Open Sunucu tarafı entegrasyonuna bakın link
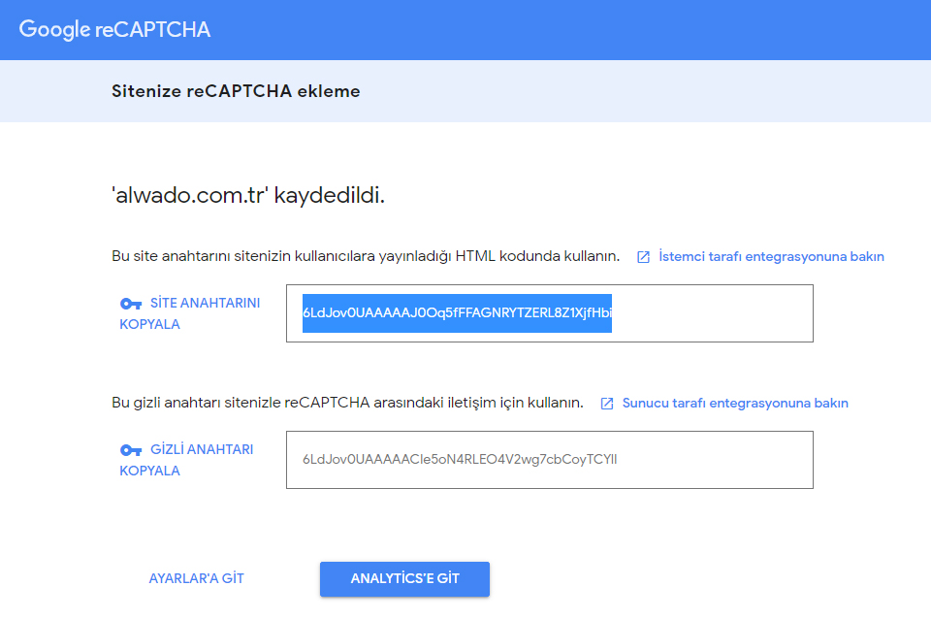 point(735,403)
